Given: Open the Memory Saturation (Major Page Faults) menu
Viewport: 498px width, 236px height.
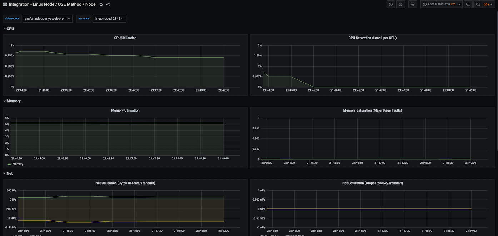Looking at the screenshot, I should tap(373, 110).
